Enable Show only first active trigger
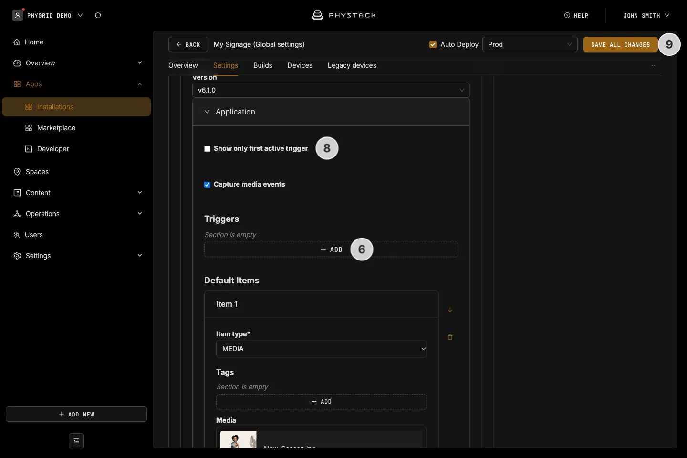Image resolution: width=687 pixels, height=458 pixels. pos(208,149)
